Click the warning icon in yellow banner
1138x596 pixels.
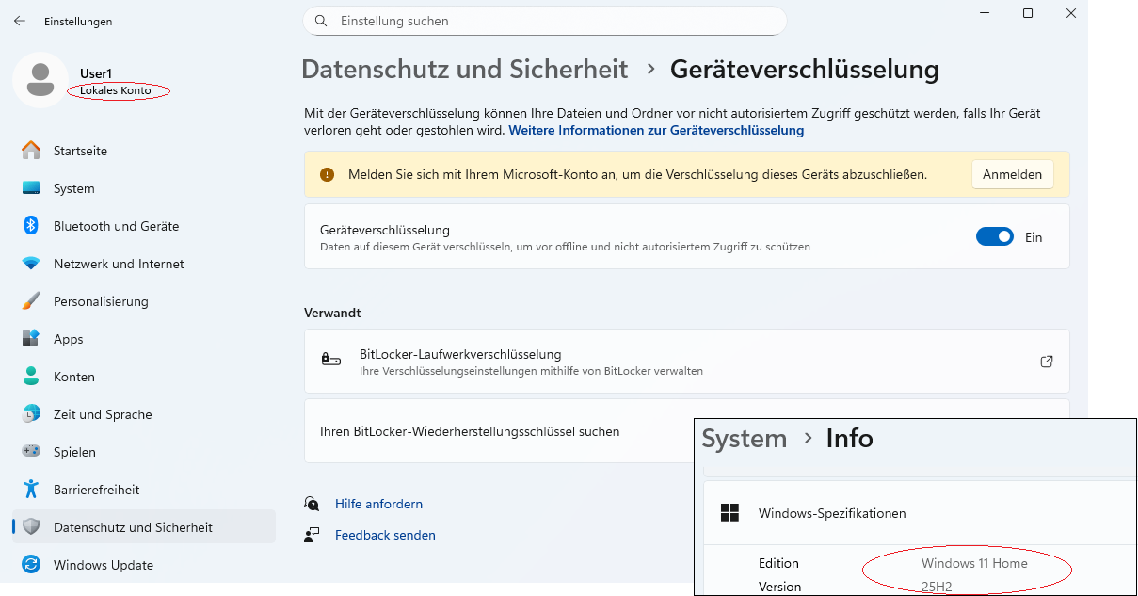[x=327, y=174]
